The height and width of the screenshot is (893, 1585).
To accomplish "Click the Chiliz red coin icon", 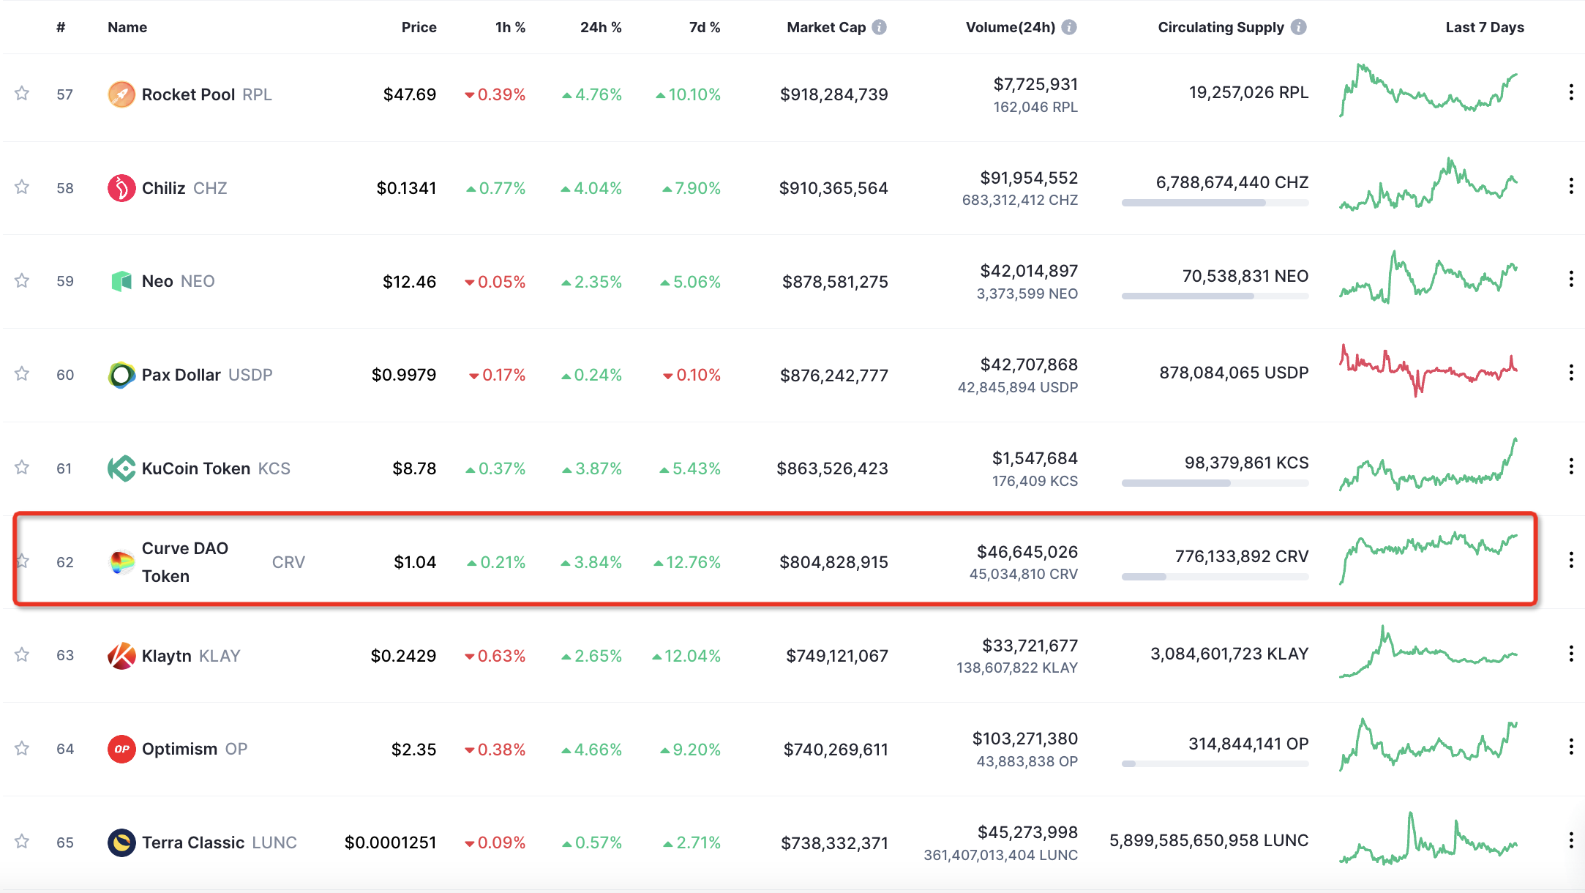I will coord(121,188).
